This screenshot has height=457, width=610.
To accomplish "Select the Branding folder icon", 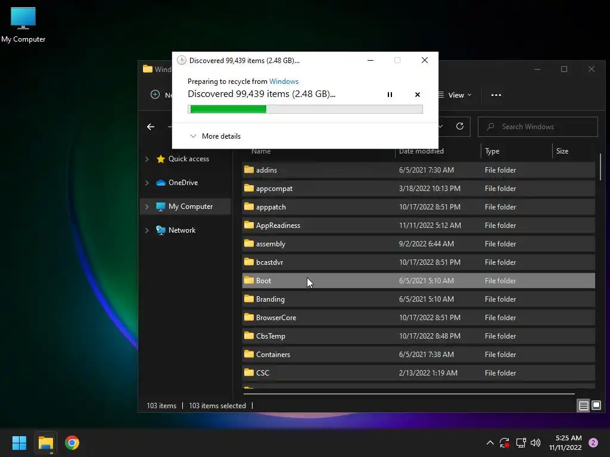I will click(249, 299).
